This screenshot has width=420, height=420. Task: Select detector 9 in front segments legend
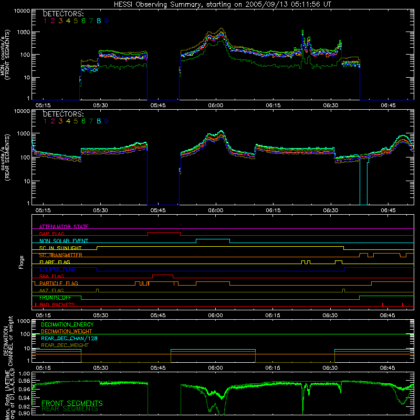[107, 21]
